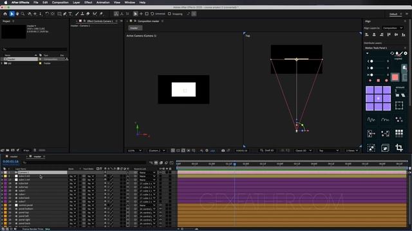412x231 pixels.
Task: Open the Window menu
Action: point(129,3)
